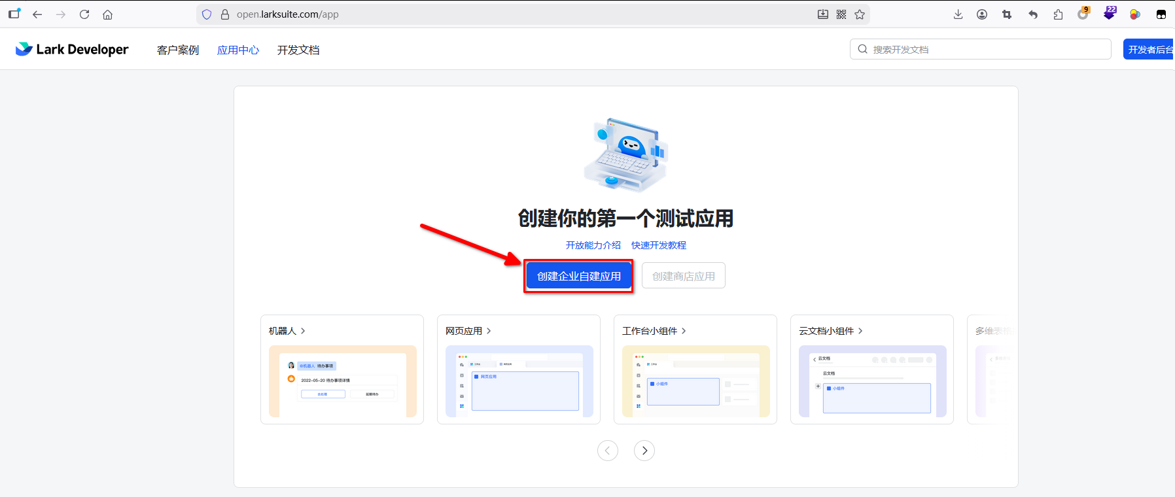
Task: Expand the 网页应用 category chevron
Action: pos(489,331)
